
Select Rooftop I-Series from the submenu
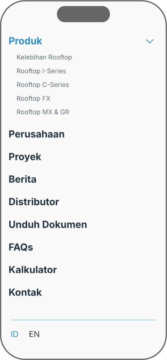pos(41,71)
